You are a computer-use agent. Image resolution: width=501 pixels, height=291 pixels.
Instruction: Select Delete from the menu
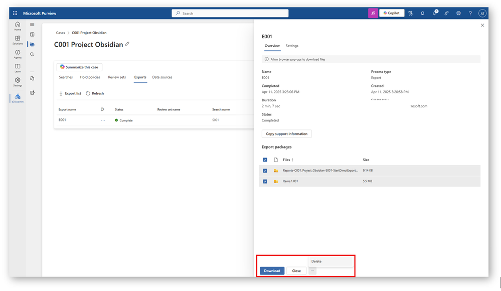(330, 261)
